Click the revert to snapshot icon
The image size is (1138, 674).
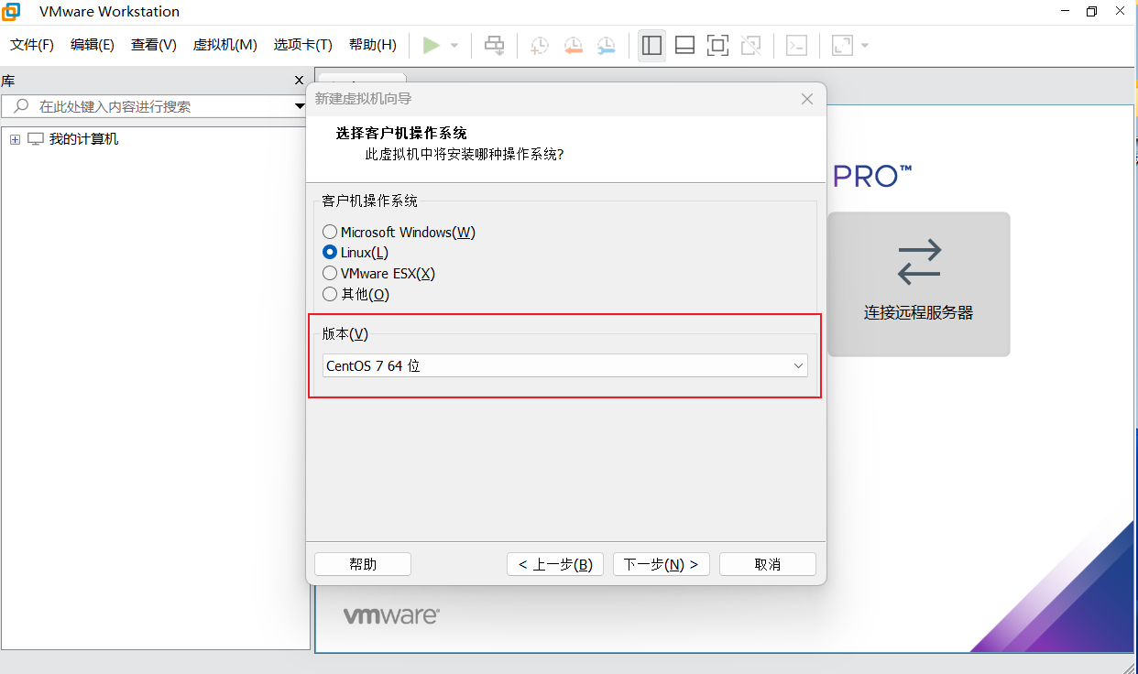click(x=574, y=45)
